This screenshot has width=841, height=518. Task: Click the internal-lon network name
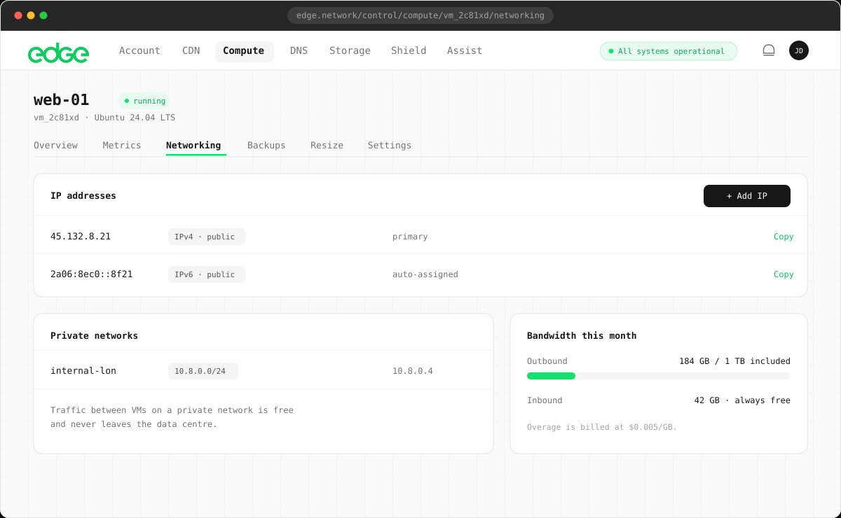83,371
